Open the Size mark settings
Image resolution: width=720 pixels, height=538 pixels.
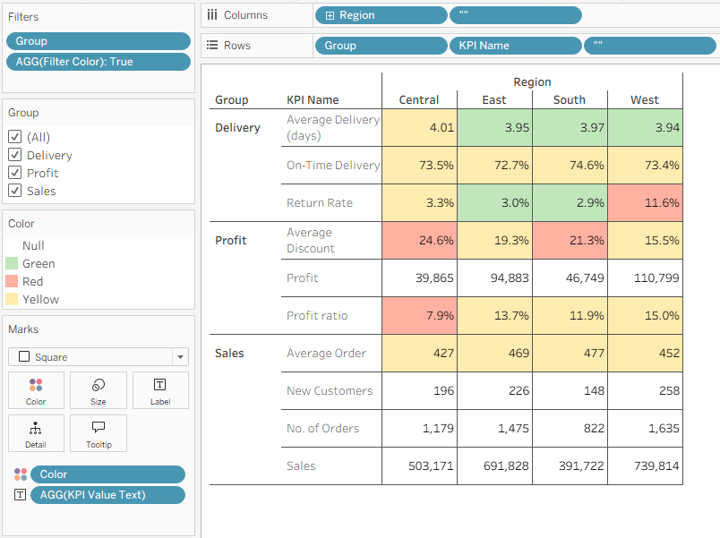[98, 390]
